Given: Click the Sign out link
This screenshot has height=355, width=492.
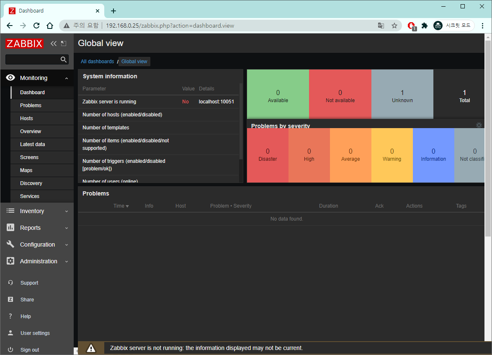Looking at the screenshot, I should [29, 350].
